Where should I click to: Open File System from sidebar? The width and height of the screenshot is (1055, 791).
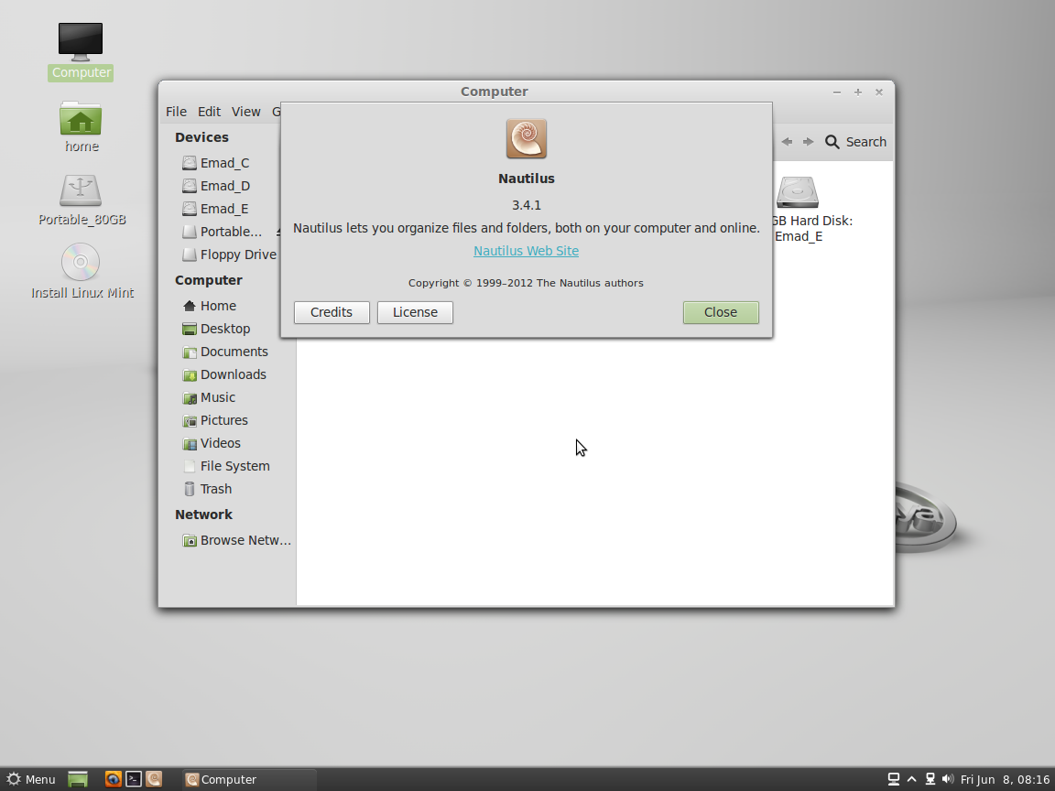click(x=227, y=465)
